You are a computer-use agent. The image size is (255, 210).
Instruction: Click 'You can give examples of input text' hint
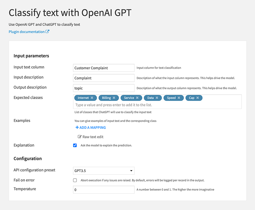click(115, 121)
